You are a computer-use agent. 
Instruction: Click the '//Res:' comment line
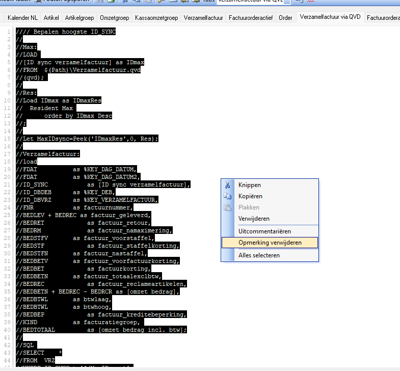point(26,93)
